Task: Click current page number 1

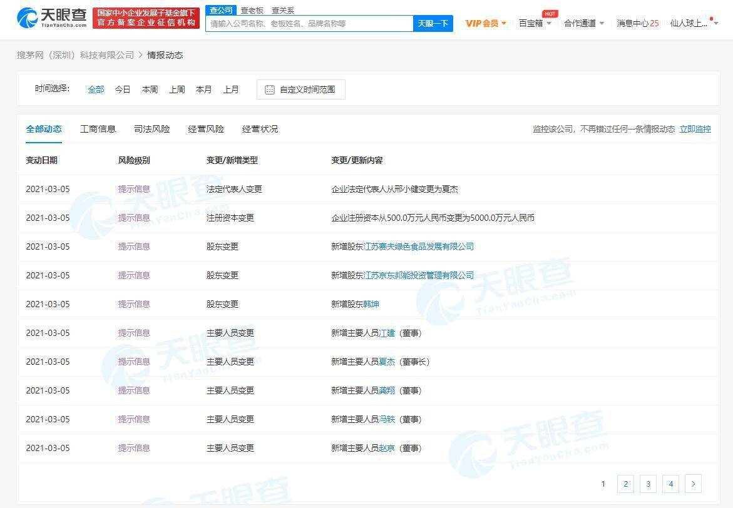Action: coord(603,484)
